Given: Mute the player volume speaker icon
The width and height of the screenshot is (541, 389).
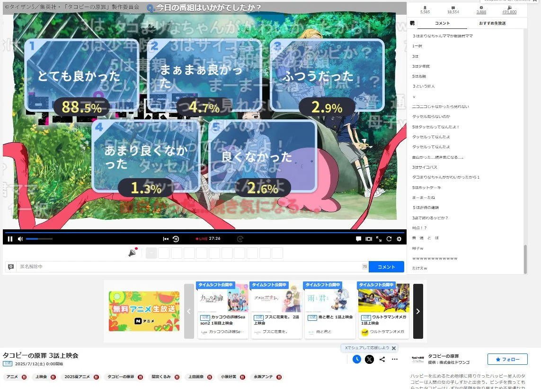Looking at the screenshot, I should click(x=20, y=239).
